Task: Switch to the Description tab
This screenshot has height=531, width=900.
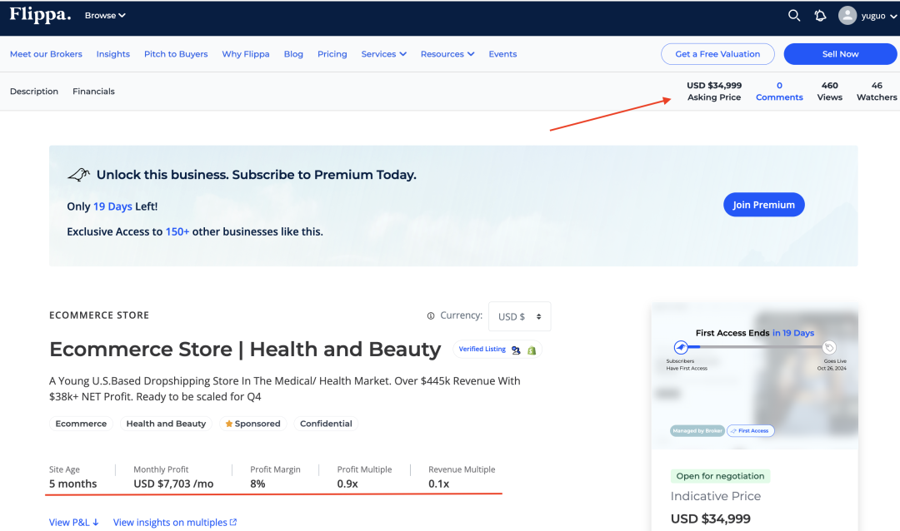Action: [34, 92]
